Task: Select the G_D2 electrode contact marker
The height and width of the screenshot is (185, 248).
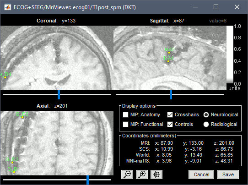Action: tap(12, 163)
